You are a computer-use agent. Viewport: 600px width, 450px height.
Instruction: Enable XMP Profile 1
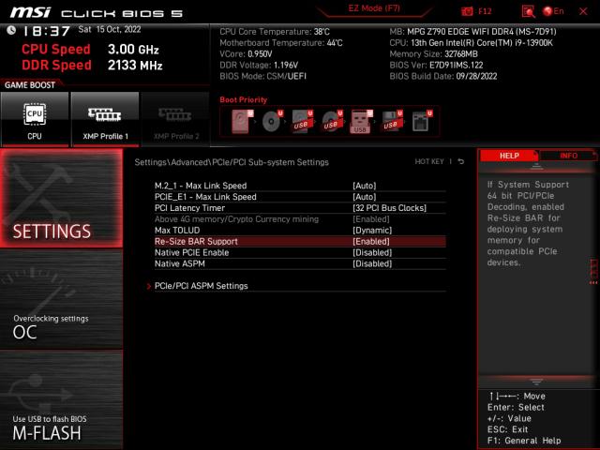[x=105, y=119]
